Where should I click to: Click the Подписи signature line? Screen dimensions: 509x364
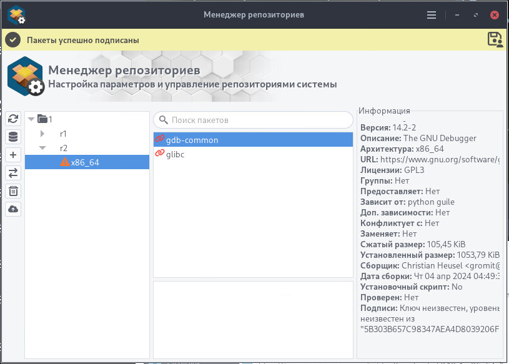pyautogui.click(x=430, y=308)
